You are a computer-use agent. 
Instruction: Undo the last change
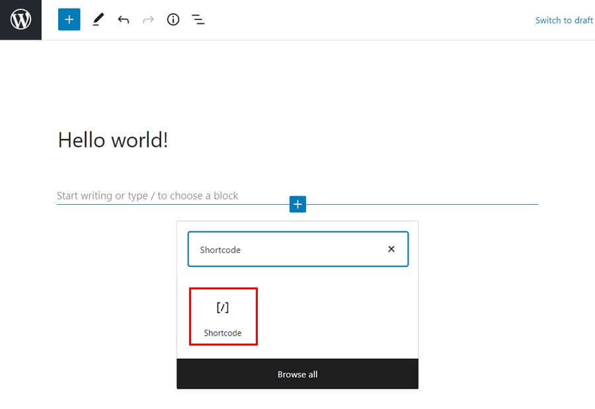coord(124,19)
